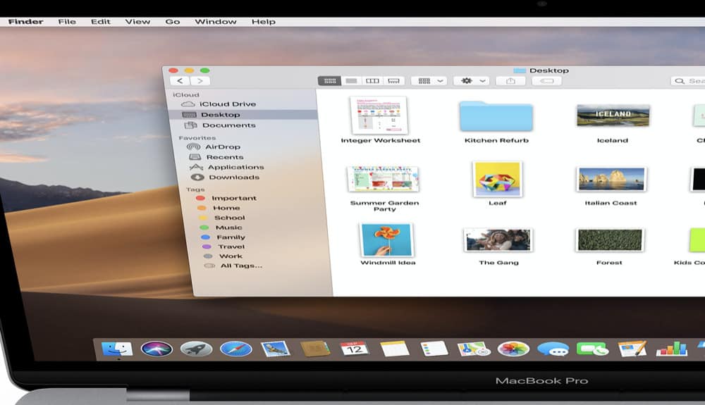Launch Siri from the Dock
This screenshot has width=705, height=405.
pos(157,349)
